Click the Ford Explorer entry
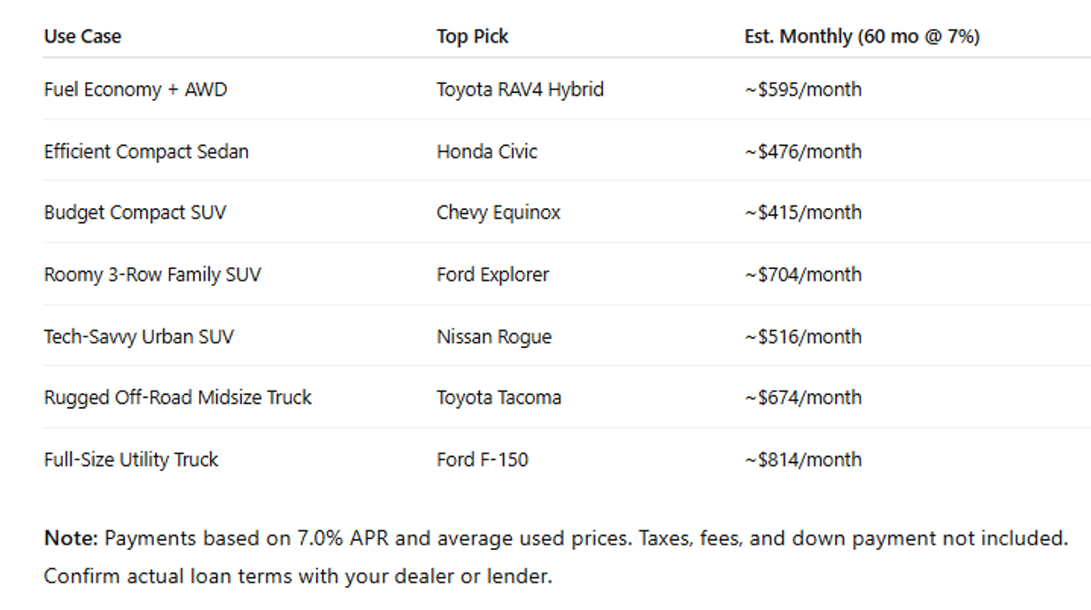 tap(492, 274)
